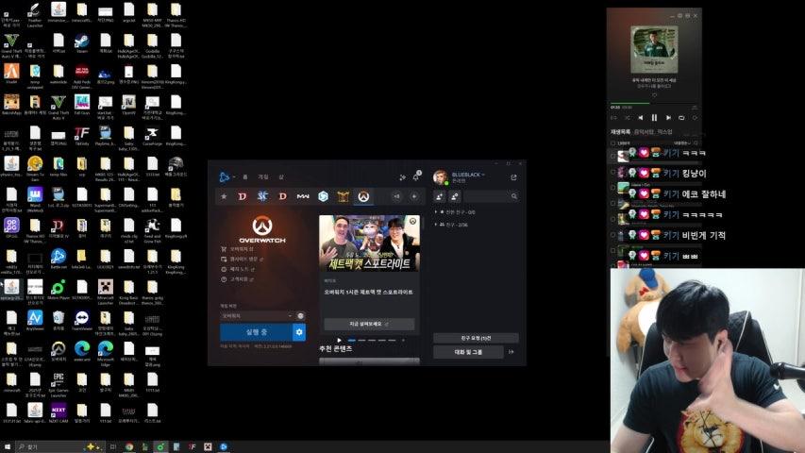Open the Minecraft Launcher desktop icon
The width and height of the screenshot is (805, 453).
[x=106, y=290]
